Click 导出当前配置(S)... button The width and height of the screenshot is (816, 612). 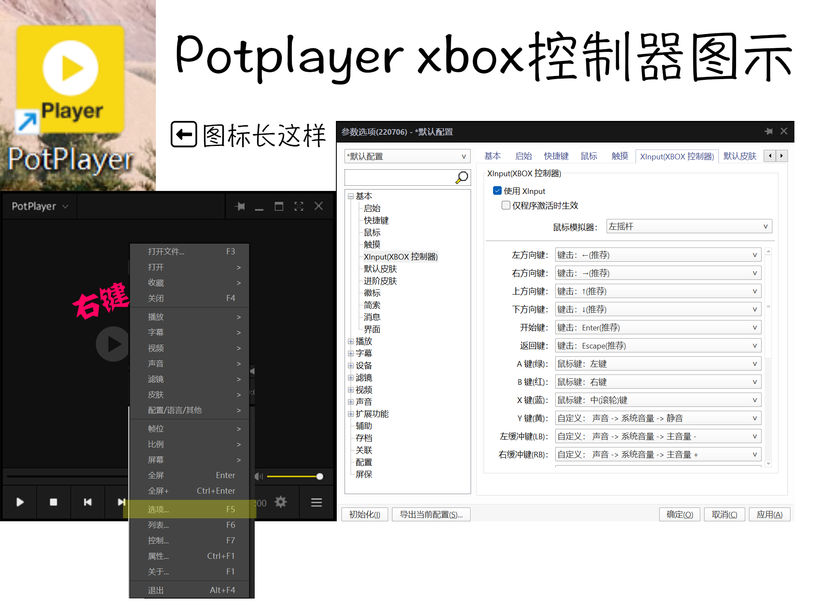click(431, 514)
